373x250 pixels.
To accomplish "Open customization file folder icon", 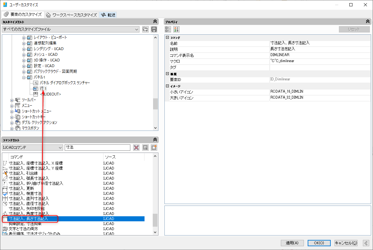I will [x=145, y=29].
